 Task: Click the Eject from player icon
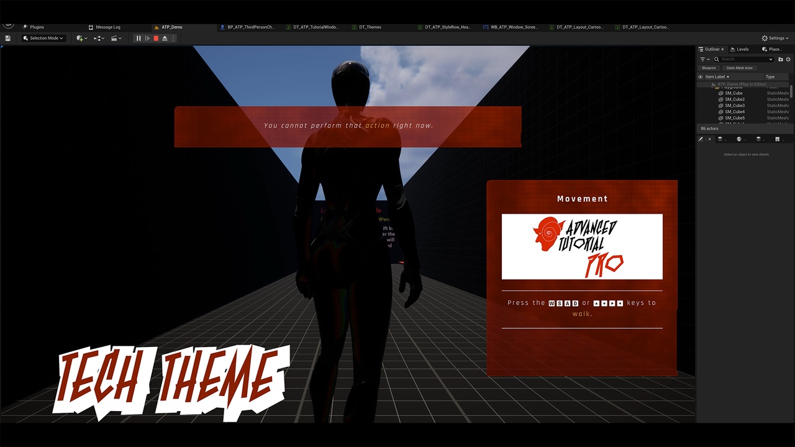[x=165, y=38]
